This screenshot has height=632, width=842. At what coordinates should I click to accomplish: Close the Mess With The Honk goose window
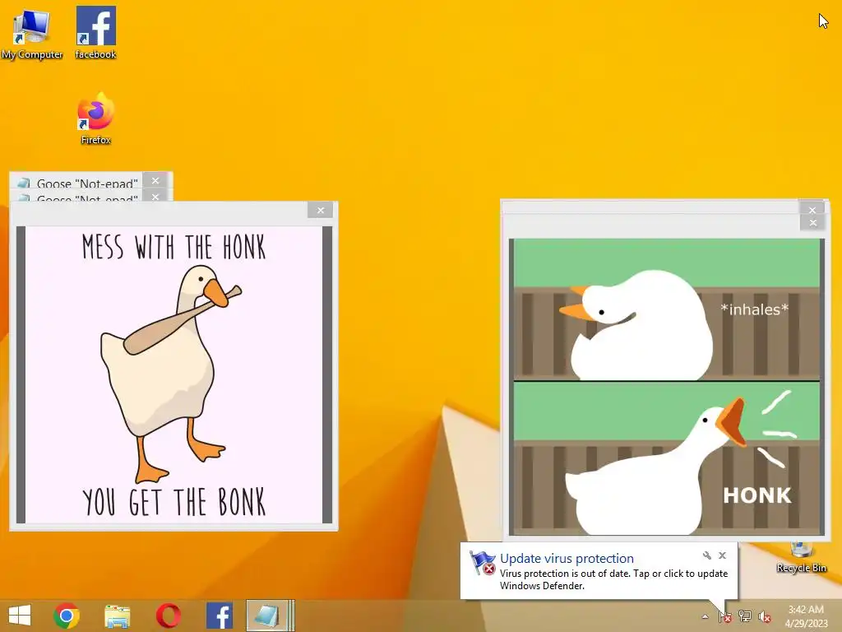(x=321, y=210)
